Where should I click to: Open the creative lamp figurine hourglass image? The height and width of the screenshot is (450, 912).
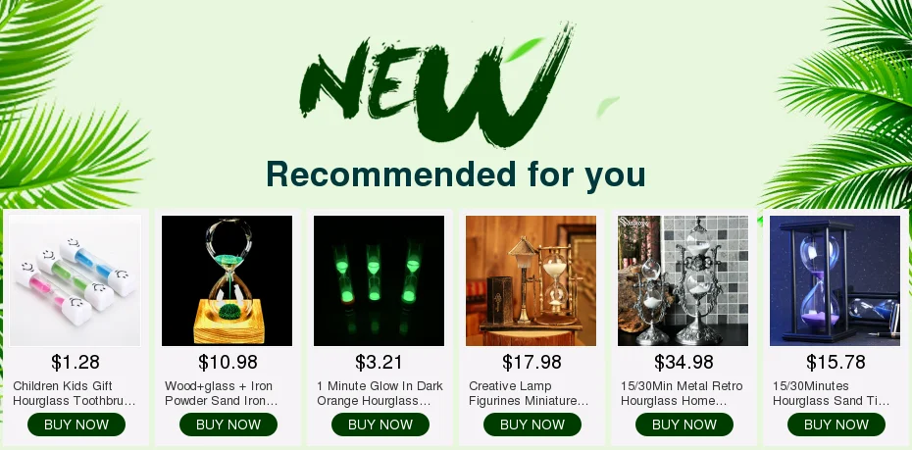click(532, 280)
